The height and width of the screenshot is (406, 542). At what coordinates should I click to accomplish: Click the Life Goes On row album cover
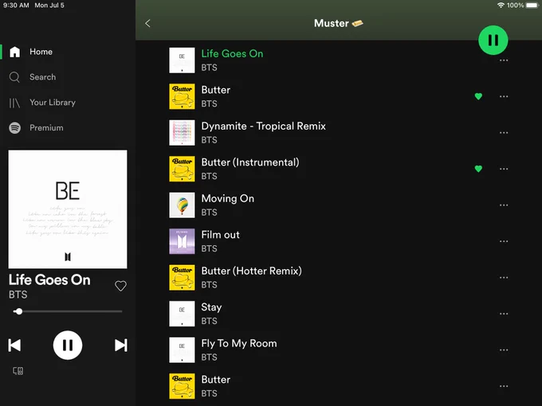[x=182, y=61]
